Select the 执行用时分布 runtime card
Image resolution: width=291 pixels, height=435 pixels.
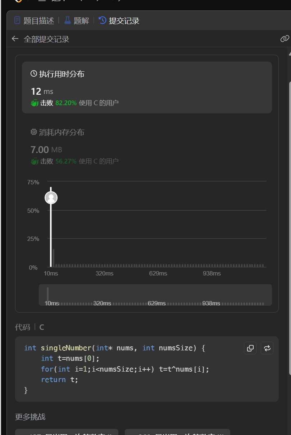(147, 88)
